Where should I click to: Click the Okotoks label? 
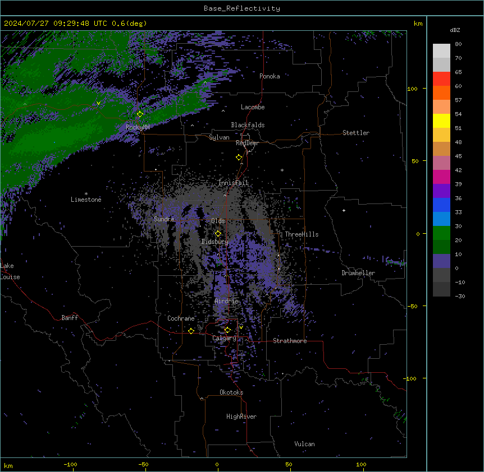(231, 392)
